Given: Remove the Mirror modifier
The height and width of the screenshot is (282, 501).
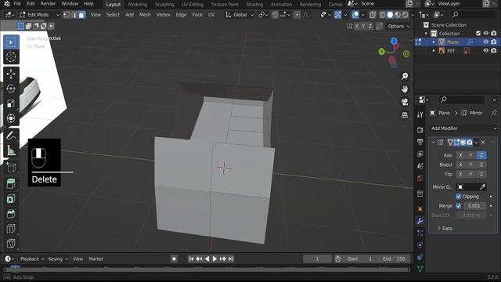Looking at the screenshot, I should 483,143.
